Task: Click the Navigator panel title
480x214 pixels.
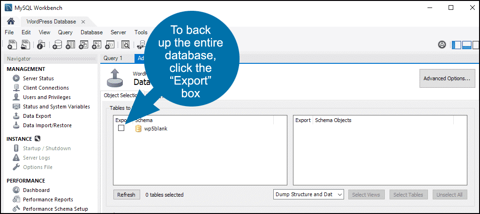Action: point(19,59)
